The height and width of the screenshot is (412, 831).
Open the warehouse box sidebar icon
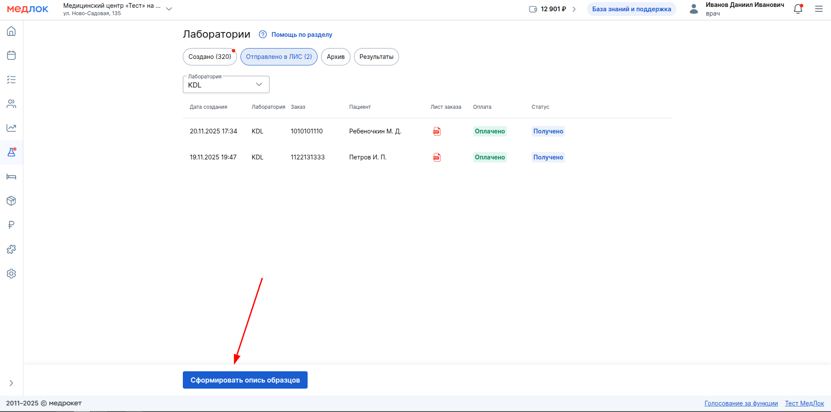[x=11, y=201]
